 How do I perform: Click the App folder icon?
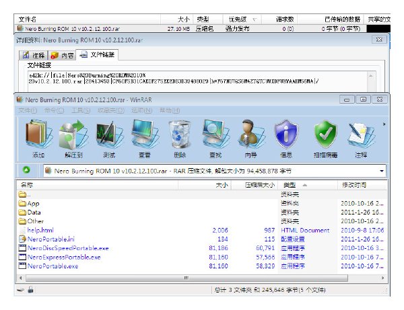pos(22,204)
